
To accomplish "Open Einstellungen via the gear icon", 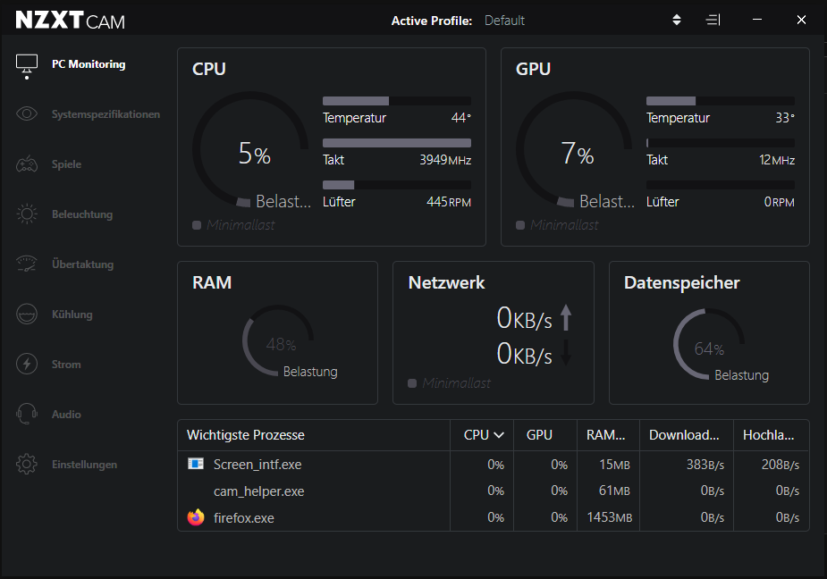I will click(x=27, y=465).
